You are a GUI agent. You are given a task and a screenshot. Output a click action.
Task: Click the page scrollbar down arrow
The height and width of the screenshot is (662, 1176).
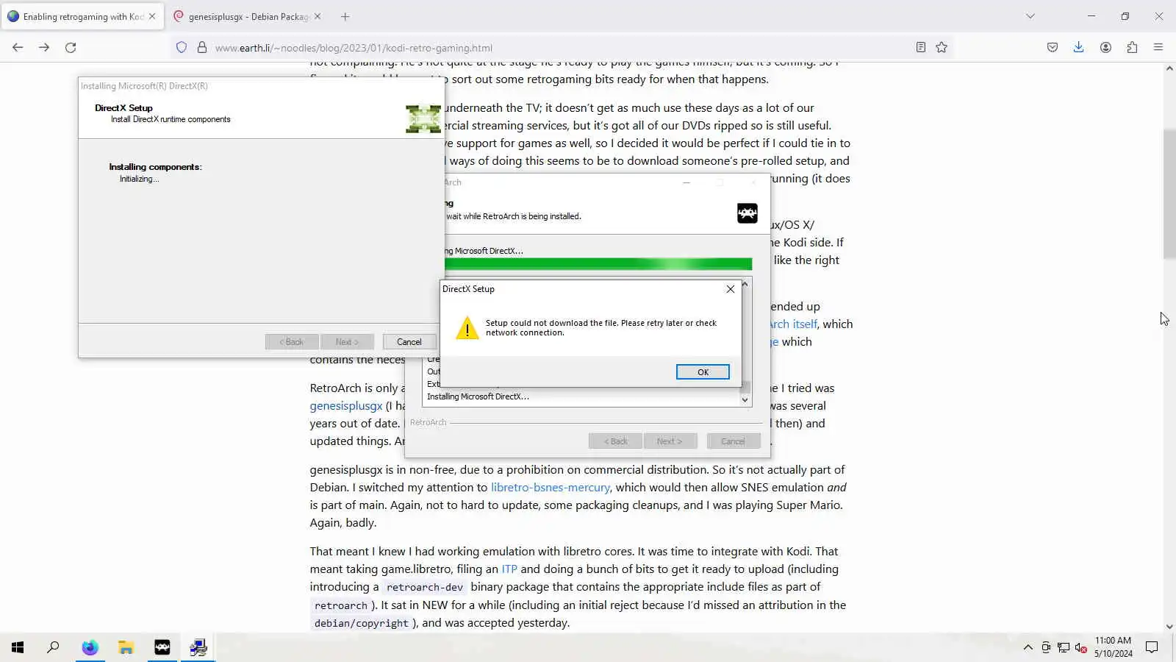(1169, 627)
